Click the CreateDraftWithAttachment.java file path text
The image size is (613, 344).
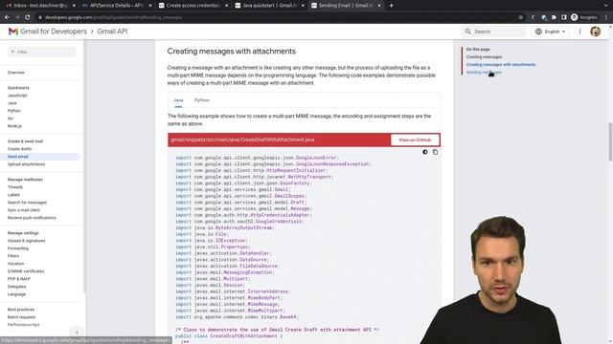tap(242, 140)
